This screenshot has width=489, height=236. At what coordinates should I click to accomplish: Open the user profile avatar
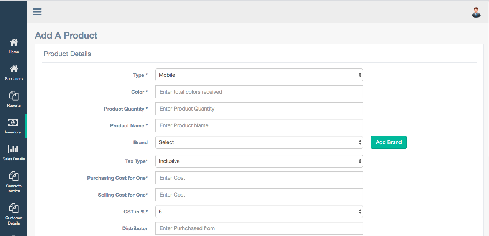(x=476, y=12)
